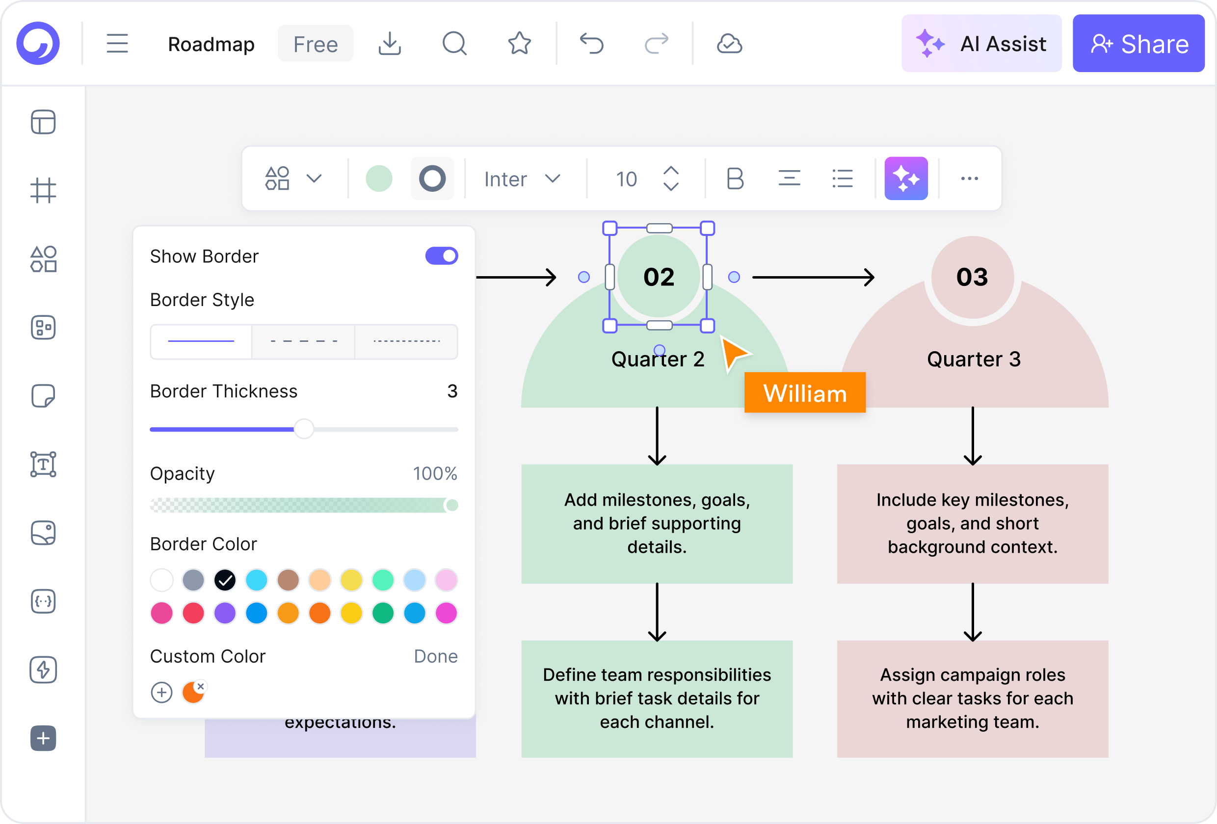Click Done in Custom Color section

(436, 656)
